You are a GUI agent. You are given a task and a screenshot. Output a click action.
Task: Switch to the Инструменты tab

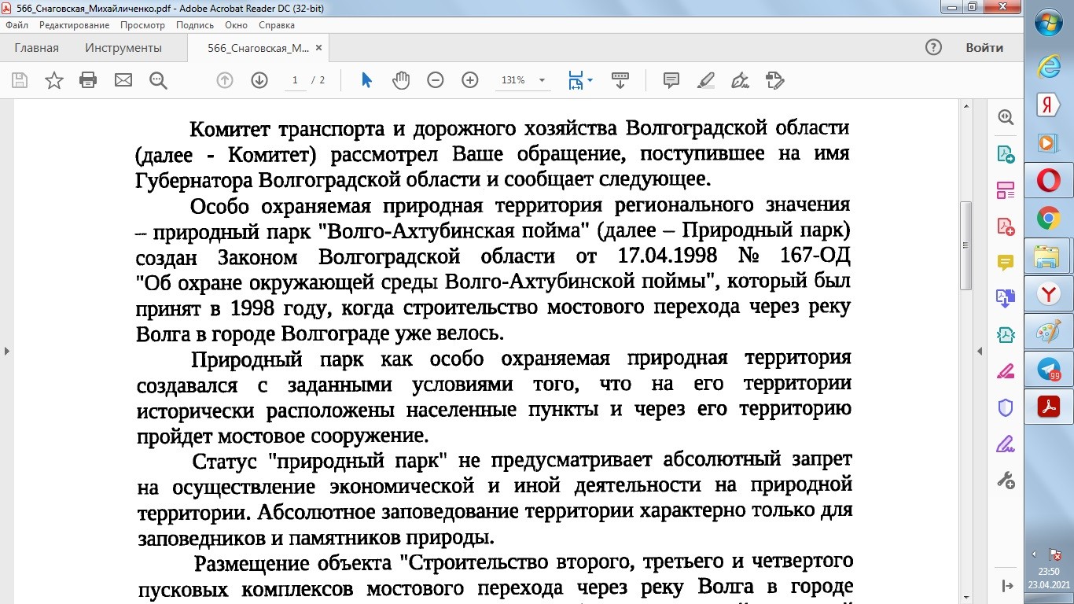point(123,48)
